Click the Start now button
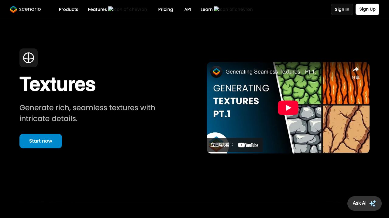Screen dimensions: 389x218 coord(41,141)
